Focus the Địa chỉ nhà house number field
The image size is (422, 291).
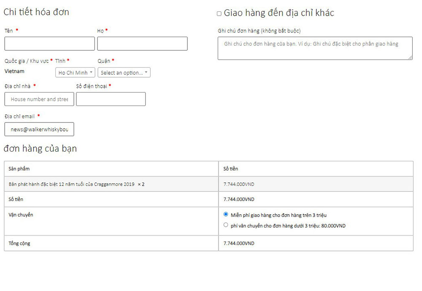39,99
